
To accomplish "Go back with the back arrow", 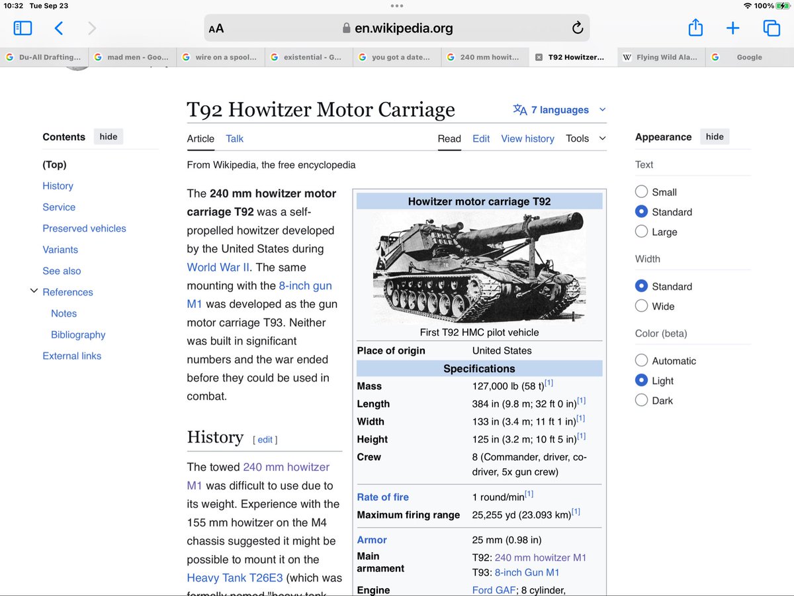I will [59, 28].
